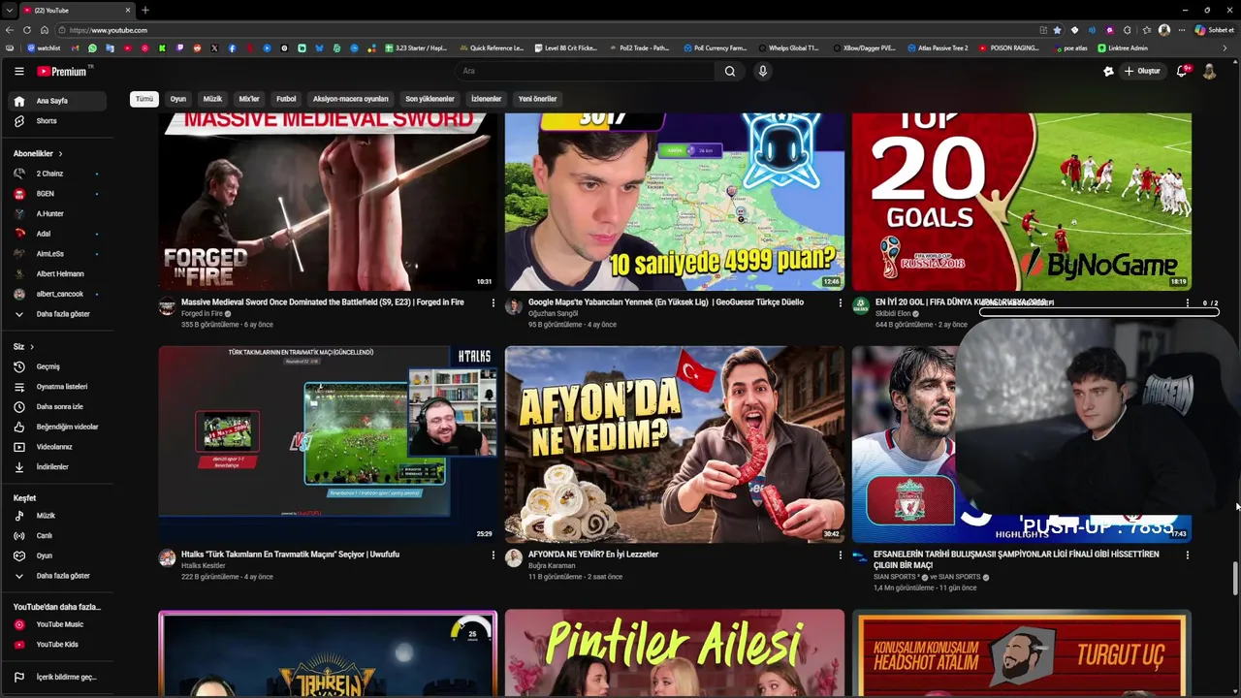Screen dimensions: 1241x698
Task: Focus the YouTube search field
Action: pos(585,71)
